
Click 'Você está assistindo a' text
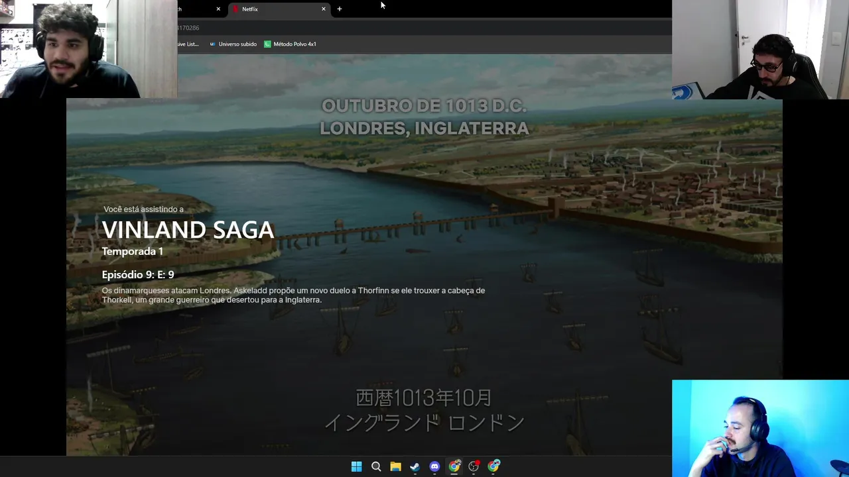coord(143,209)
